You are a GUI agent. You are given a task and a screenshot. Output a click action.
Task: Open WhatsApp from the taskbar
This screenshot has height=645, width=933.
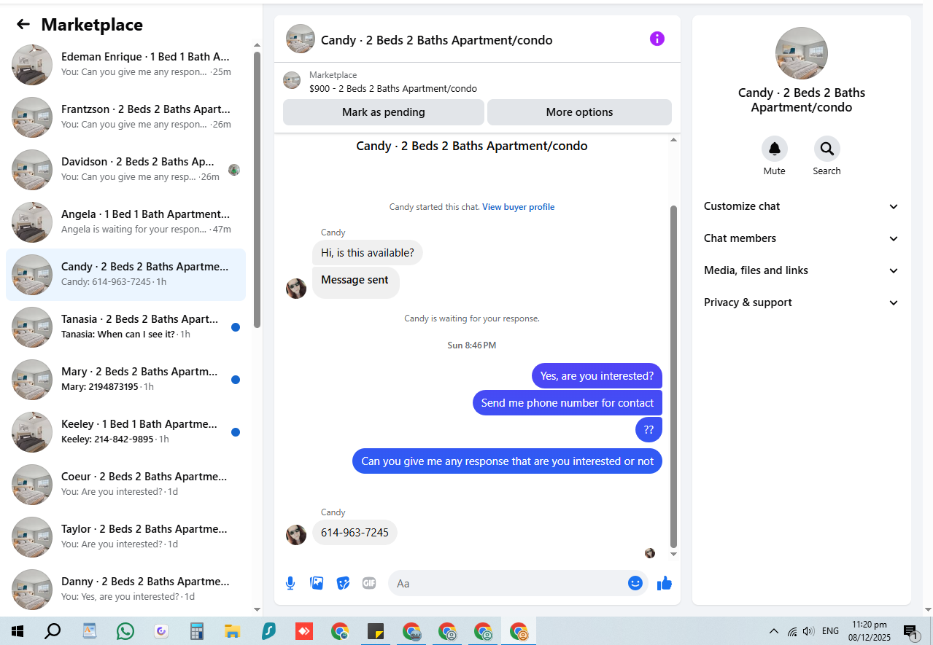pos(125,631)
